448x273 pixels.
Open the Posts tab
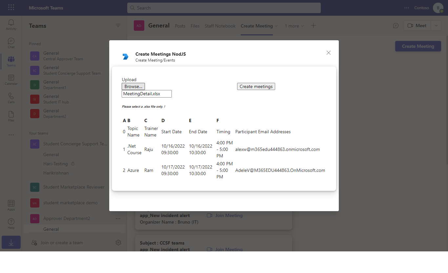(x=180, y=26)
